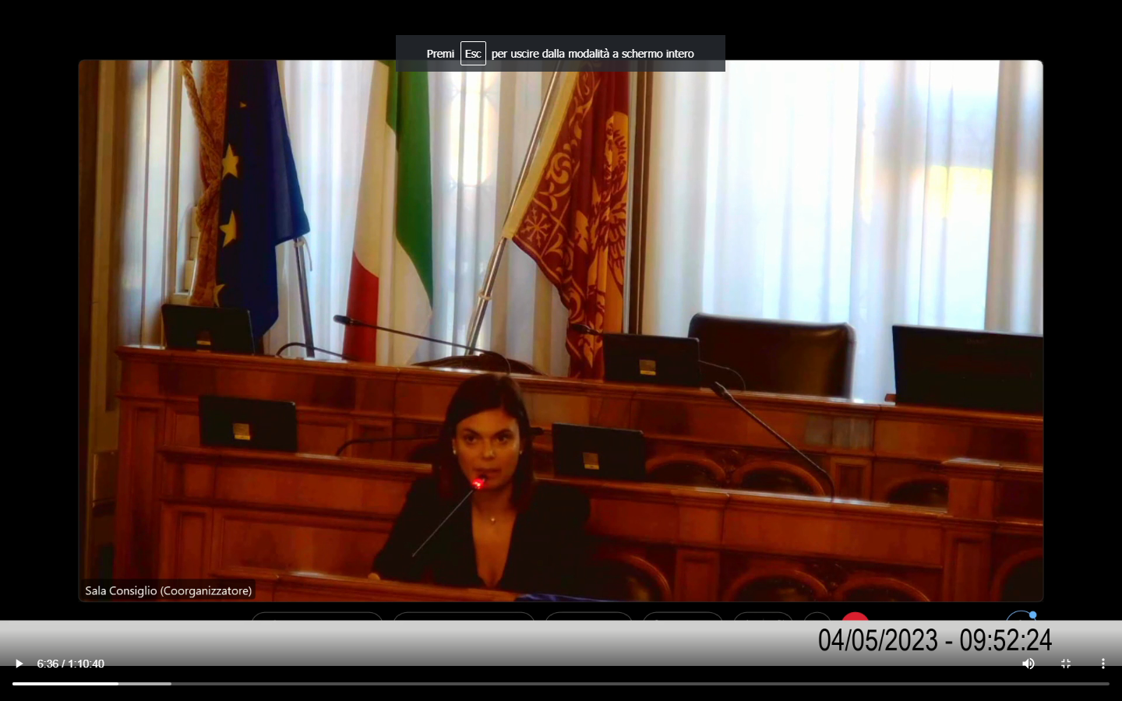1122x701 pixels.
Task: Play the paused video
Action: point(19,664)
